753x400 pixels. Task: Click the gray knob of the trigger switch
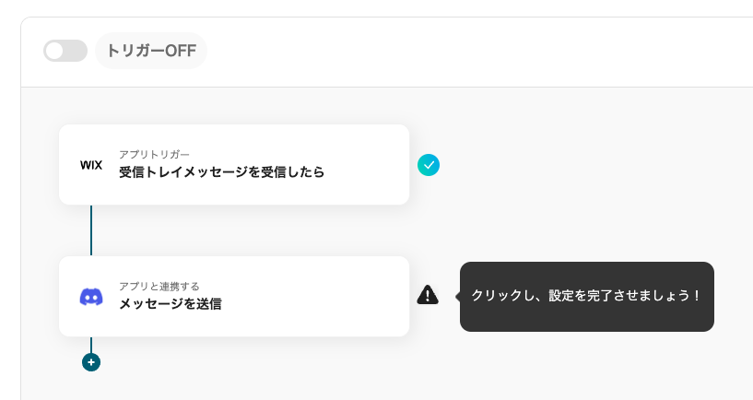tap(55, 51)
